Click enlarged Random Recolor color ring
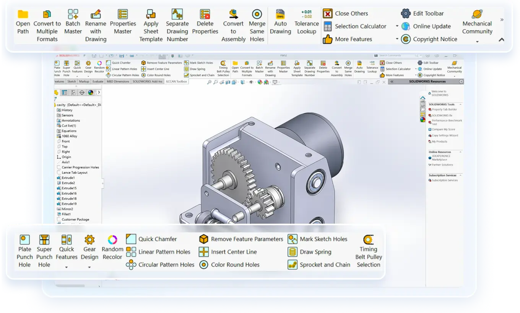The height and width of the screenshot is (313, 520). (112, 240)
